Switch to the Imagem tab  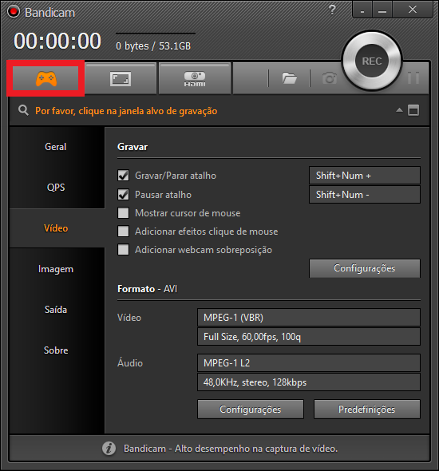(56, 269)
